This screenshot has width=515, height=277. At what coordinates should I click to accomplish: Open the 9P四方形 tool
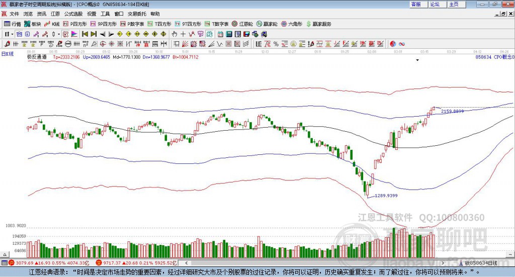(x=104, y=24)
